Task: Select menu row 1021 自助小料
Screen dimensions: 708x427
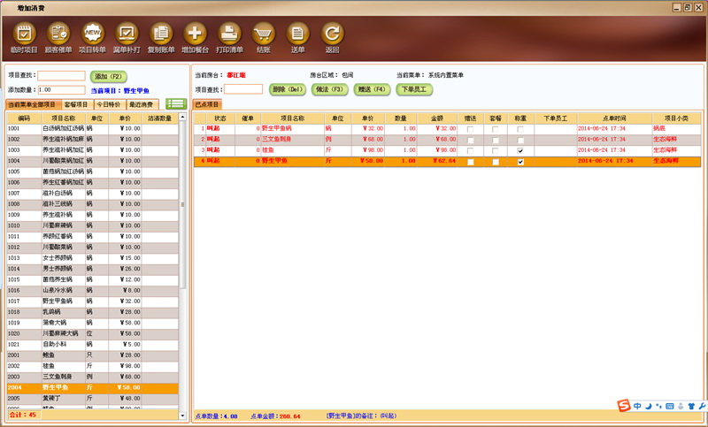Action: [93, 345]
